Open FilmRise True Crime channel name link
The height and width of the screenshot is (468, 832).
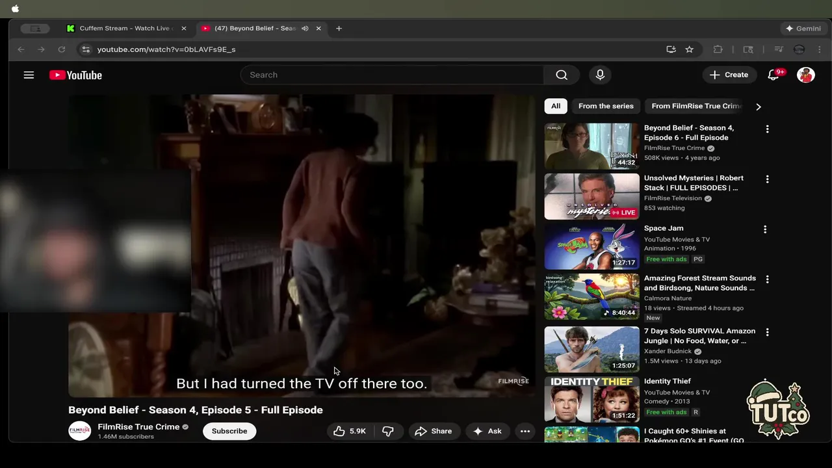[x=138, y=427]
